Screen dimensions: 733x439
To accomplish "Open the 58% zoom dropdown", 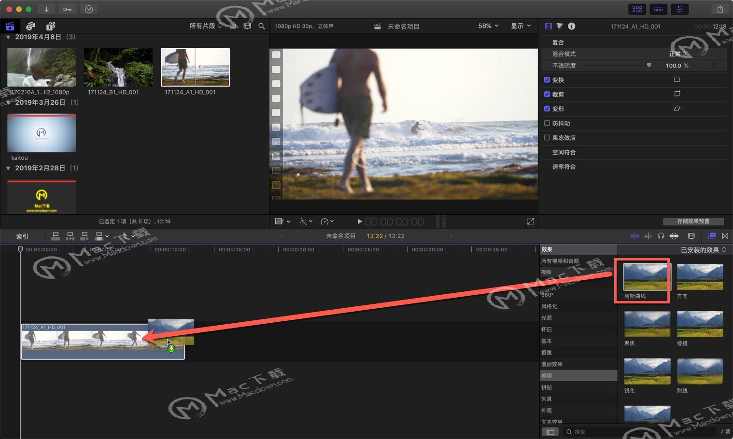I will 488,26.
